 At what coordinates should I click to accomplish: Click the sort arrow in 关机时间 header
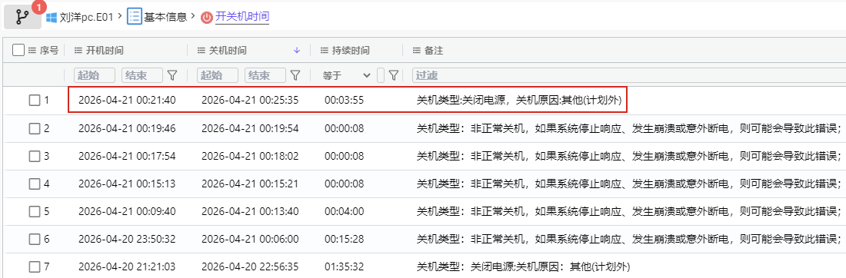point(296,51)
